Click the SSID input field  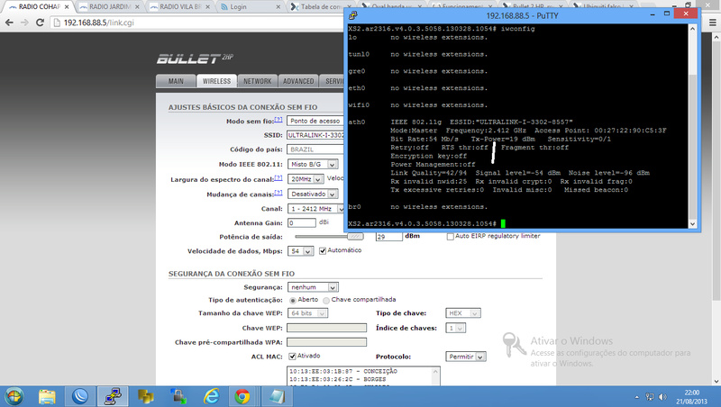coord(315,135)
